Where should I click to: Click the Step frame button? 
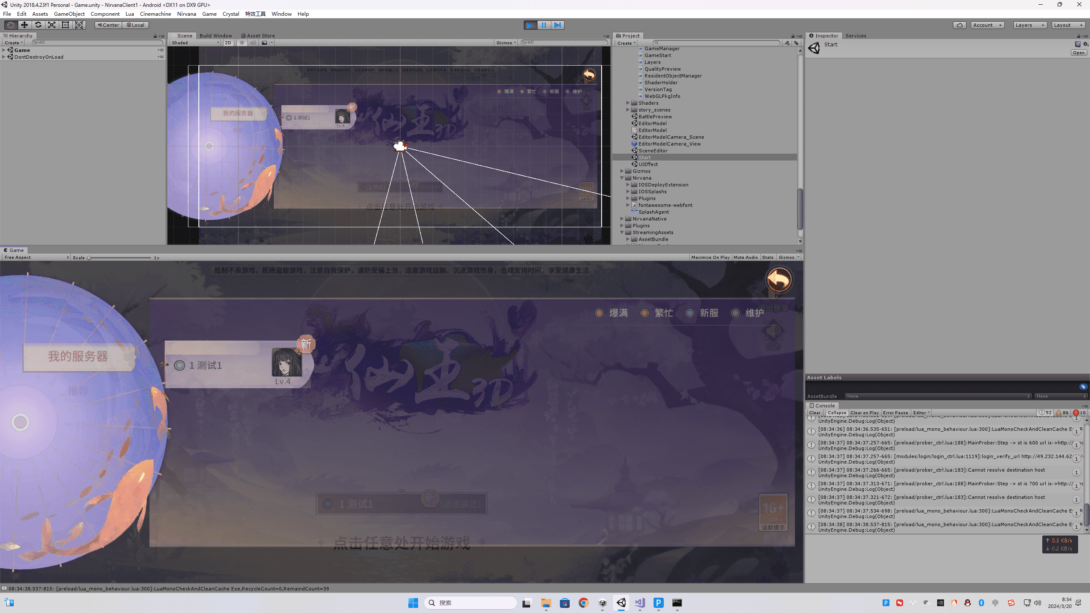(x=557, y=25)
